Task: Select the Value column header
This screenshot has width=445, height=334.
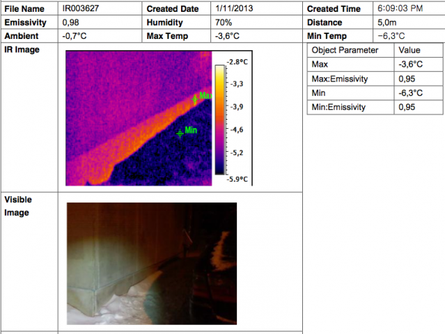Action: point(409,50)
